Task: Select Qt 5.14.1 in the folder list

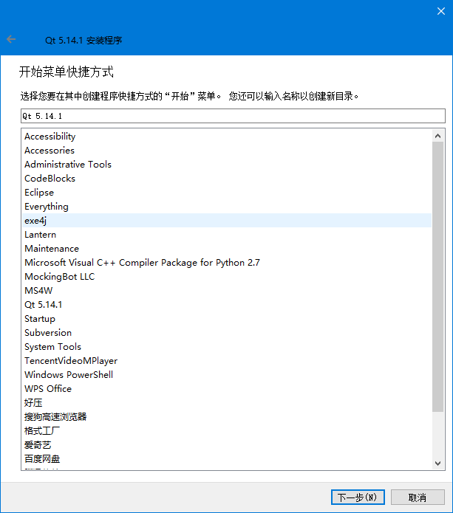Action: [x=227, y=305]
